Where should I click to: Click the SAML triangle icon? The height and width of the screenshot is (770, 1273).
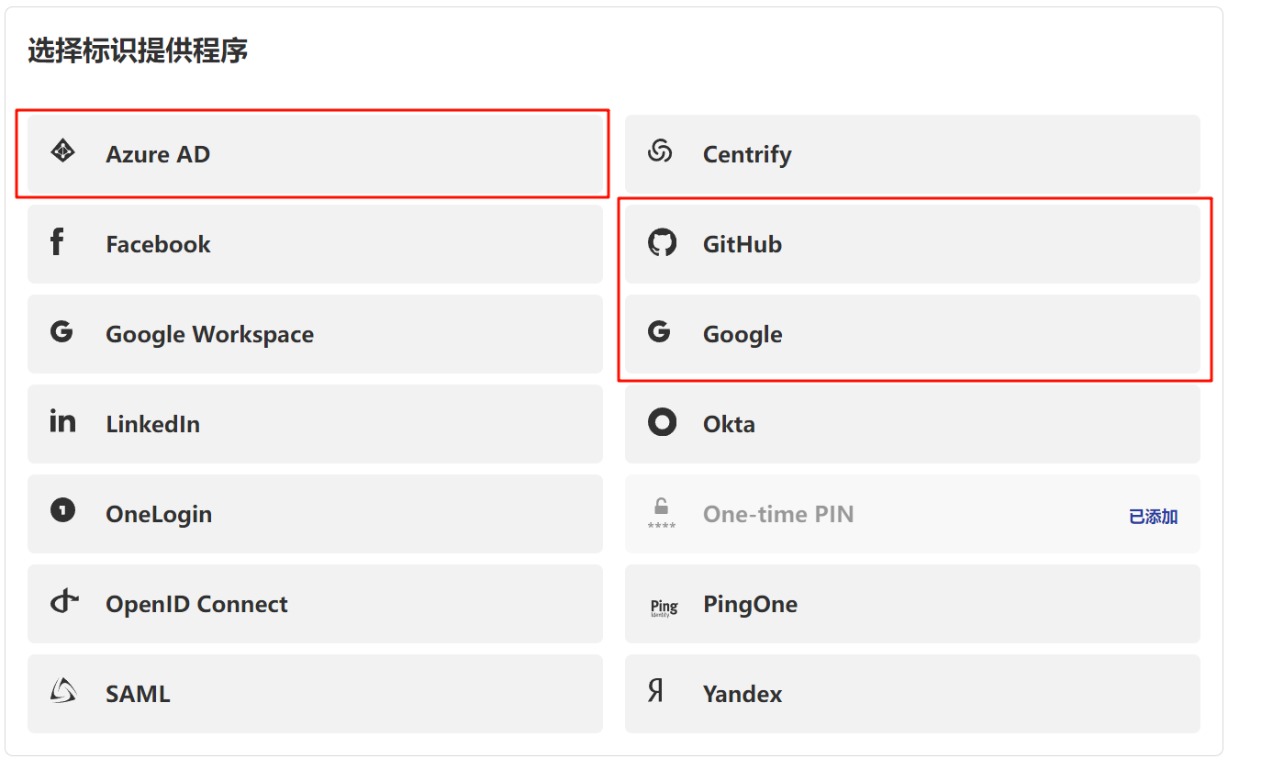coord(62,691)
